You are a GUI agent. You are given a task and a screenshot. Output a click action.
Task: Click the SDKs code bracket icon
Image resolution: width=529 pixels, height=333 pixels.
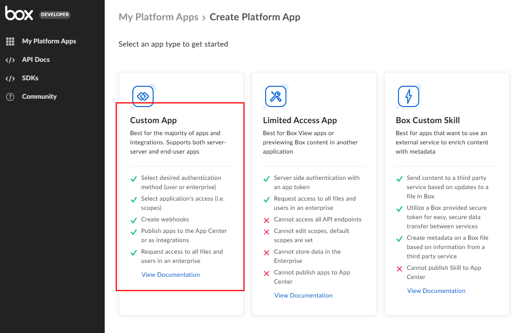(x=10, y=78)
